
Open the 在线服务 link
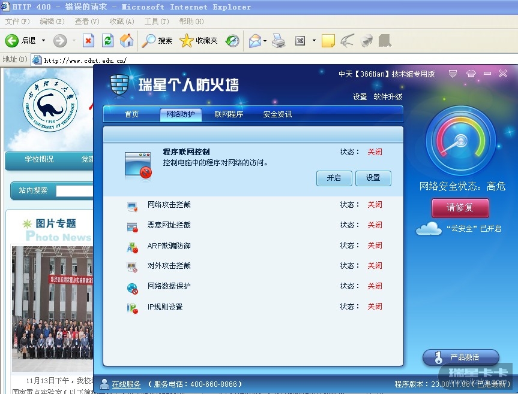tap(126, 384)
